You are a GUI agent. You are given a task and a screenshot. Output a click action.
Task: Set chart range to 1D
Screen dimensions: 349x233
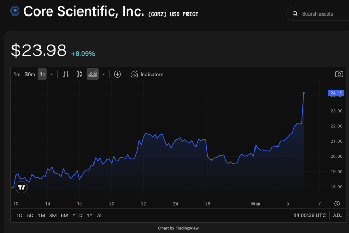pyautogui.click(x=19, y=216)
